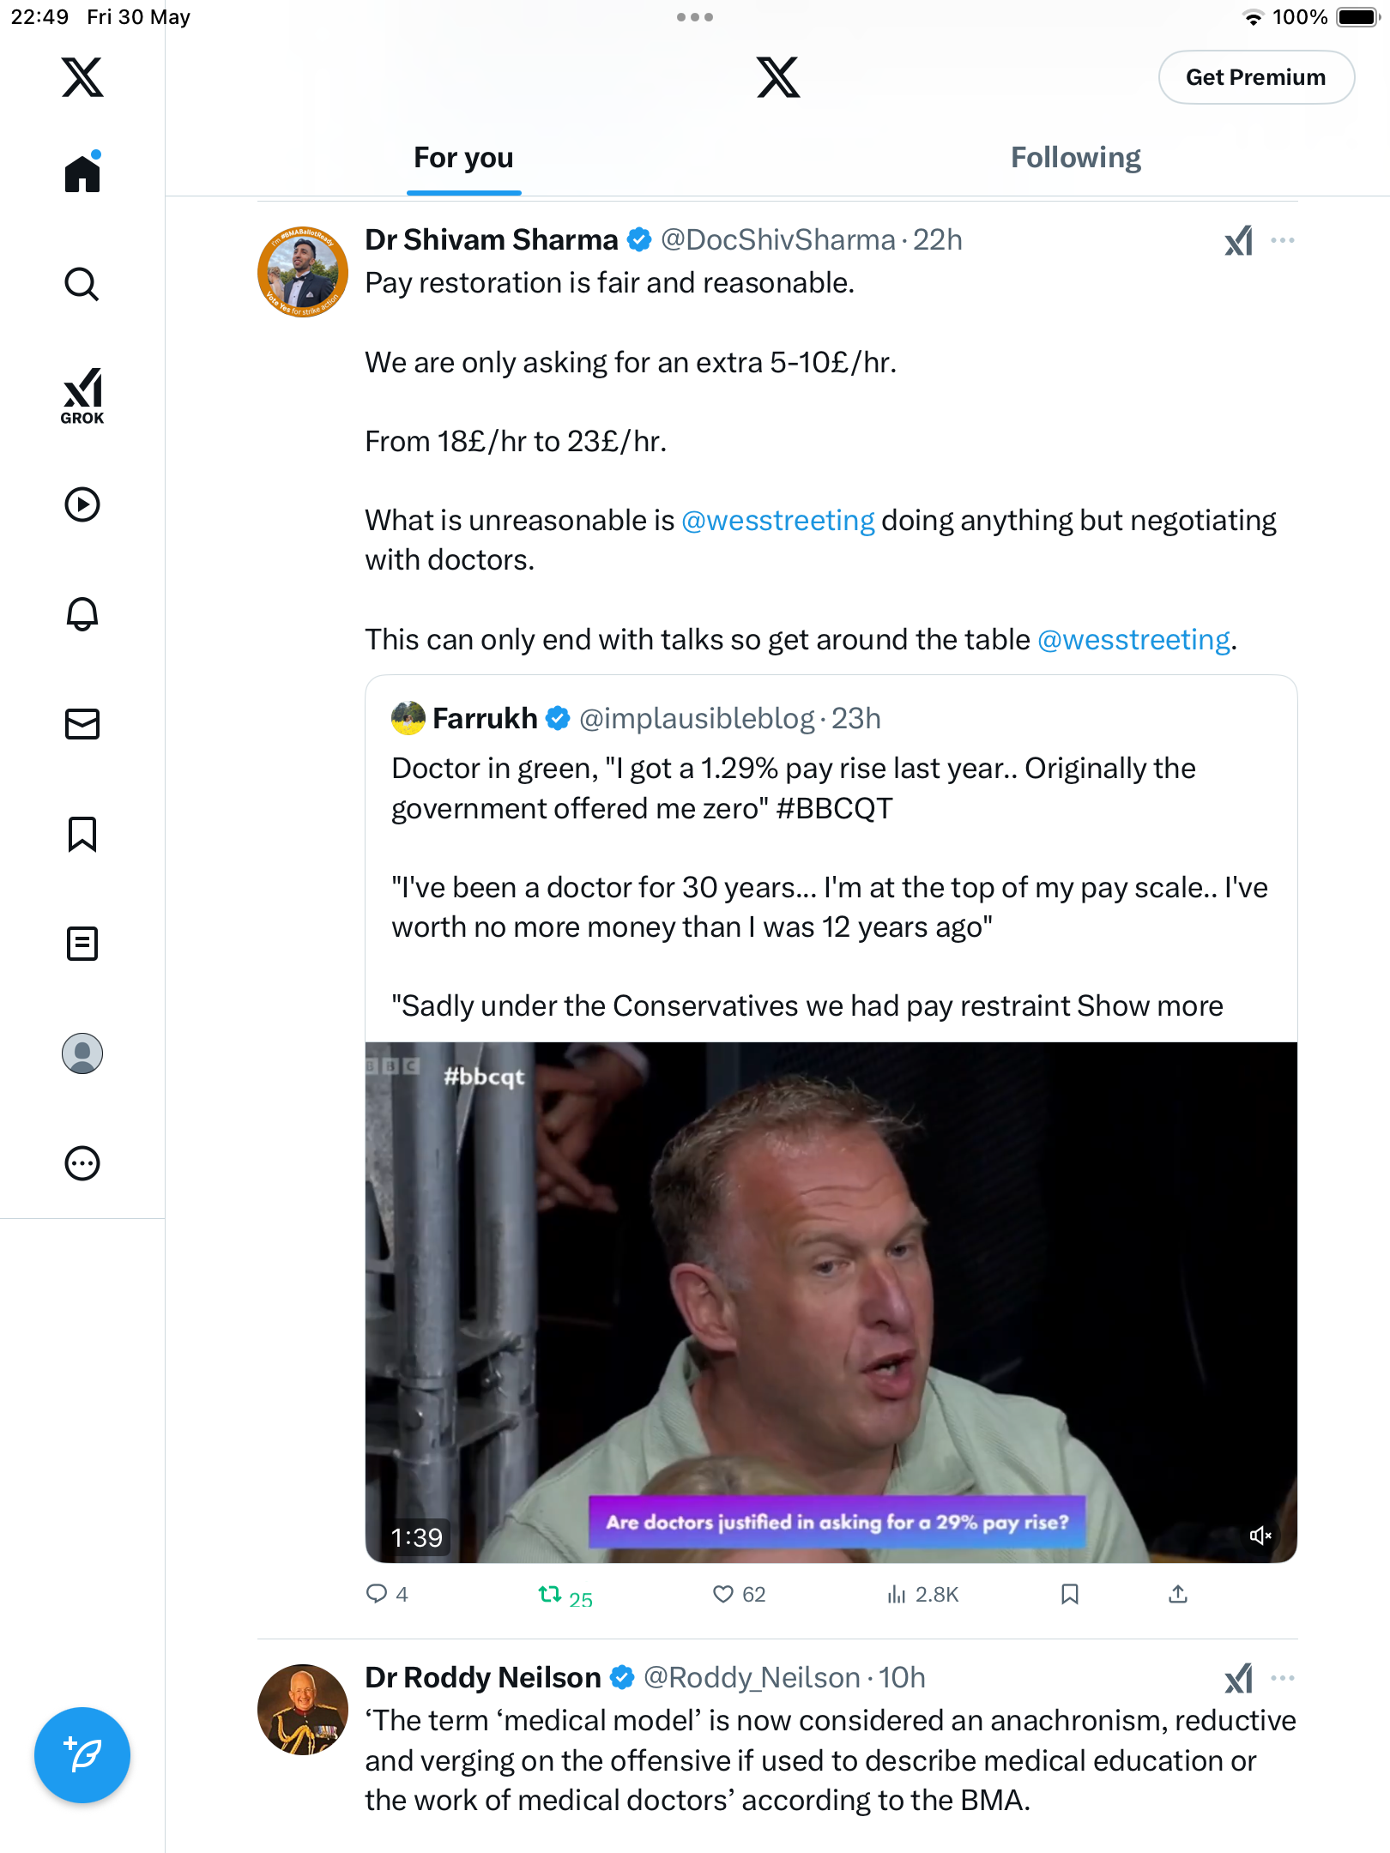
Task: Open Notifications bell in sidebar
Action: [x=82, y=614]
